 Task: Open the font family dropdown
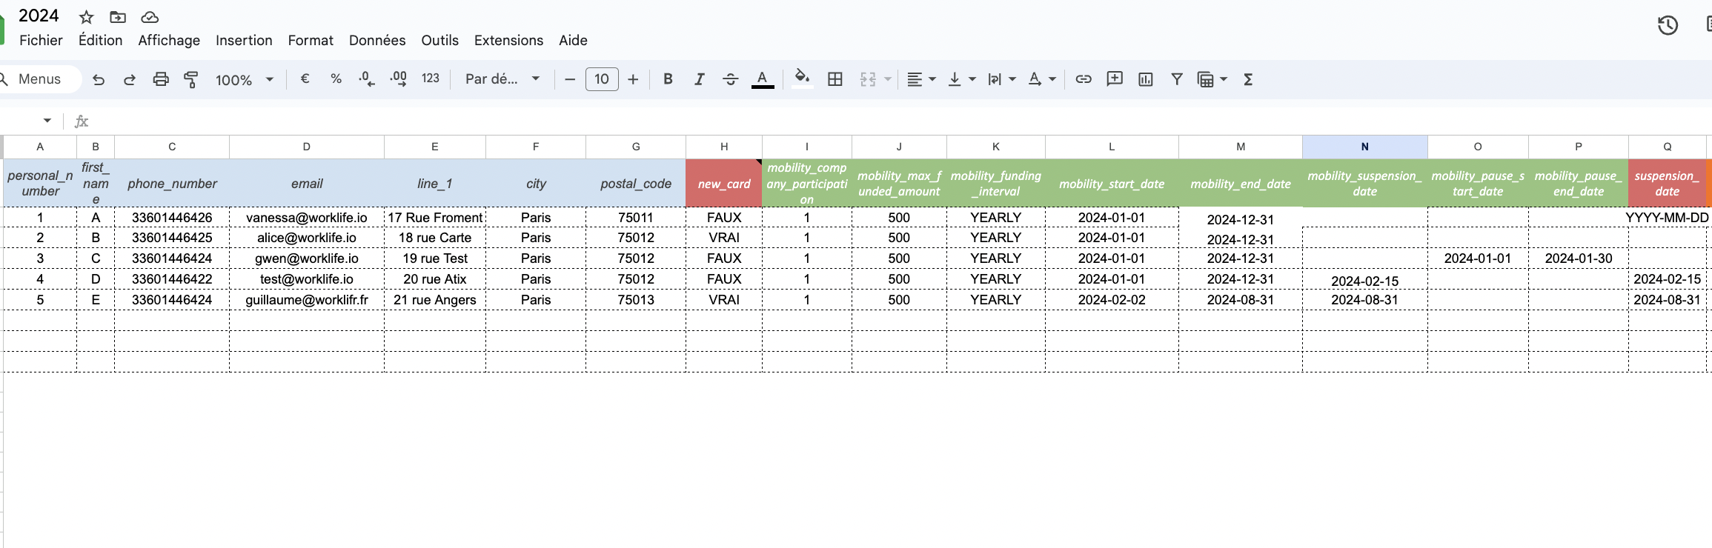point(502,79)
